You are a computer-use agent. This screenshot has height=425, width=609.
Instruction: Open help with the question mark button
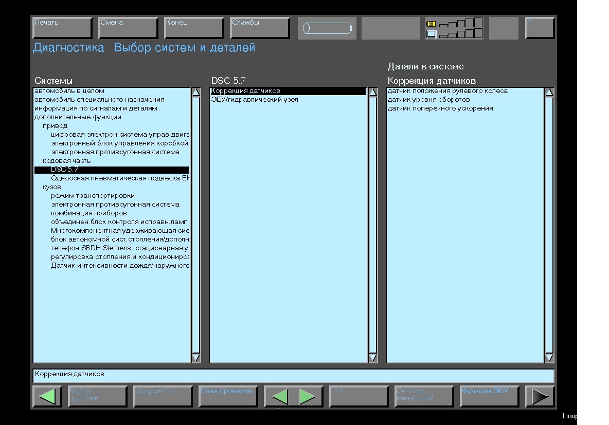(540, 28)
